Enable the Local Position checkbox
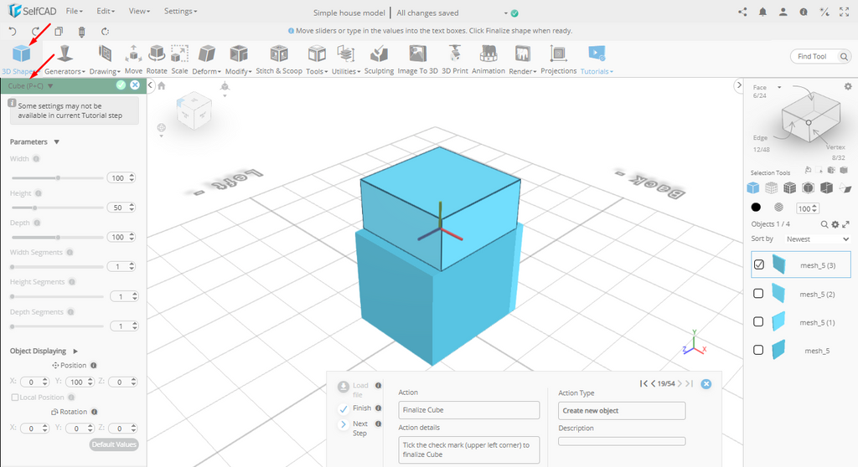858x467 pixels. (15, 398)
